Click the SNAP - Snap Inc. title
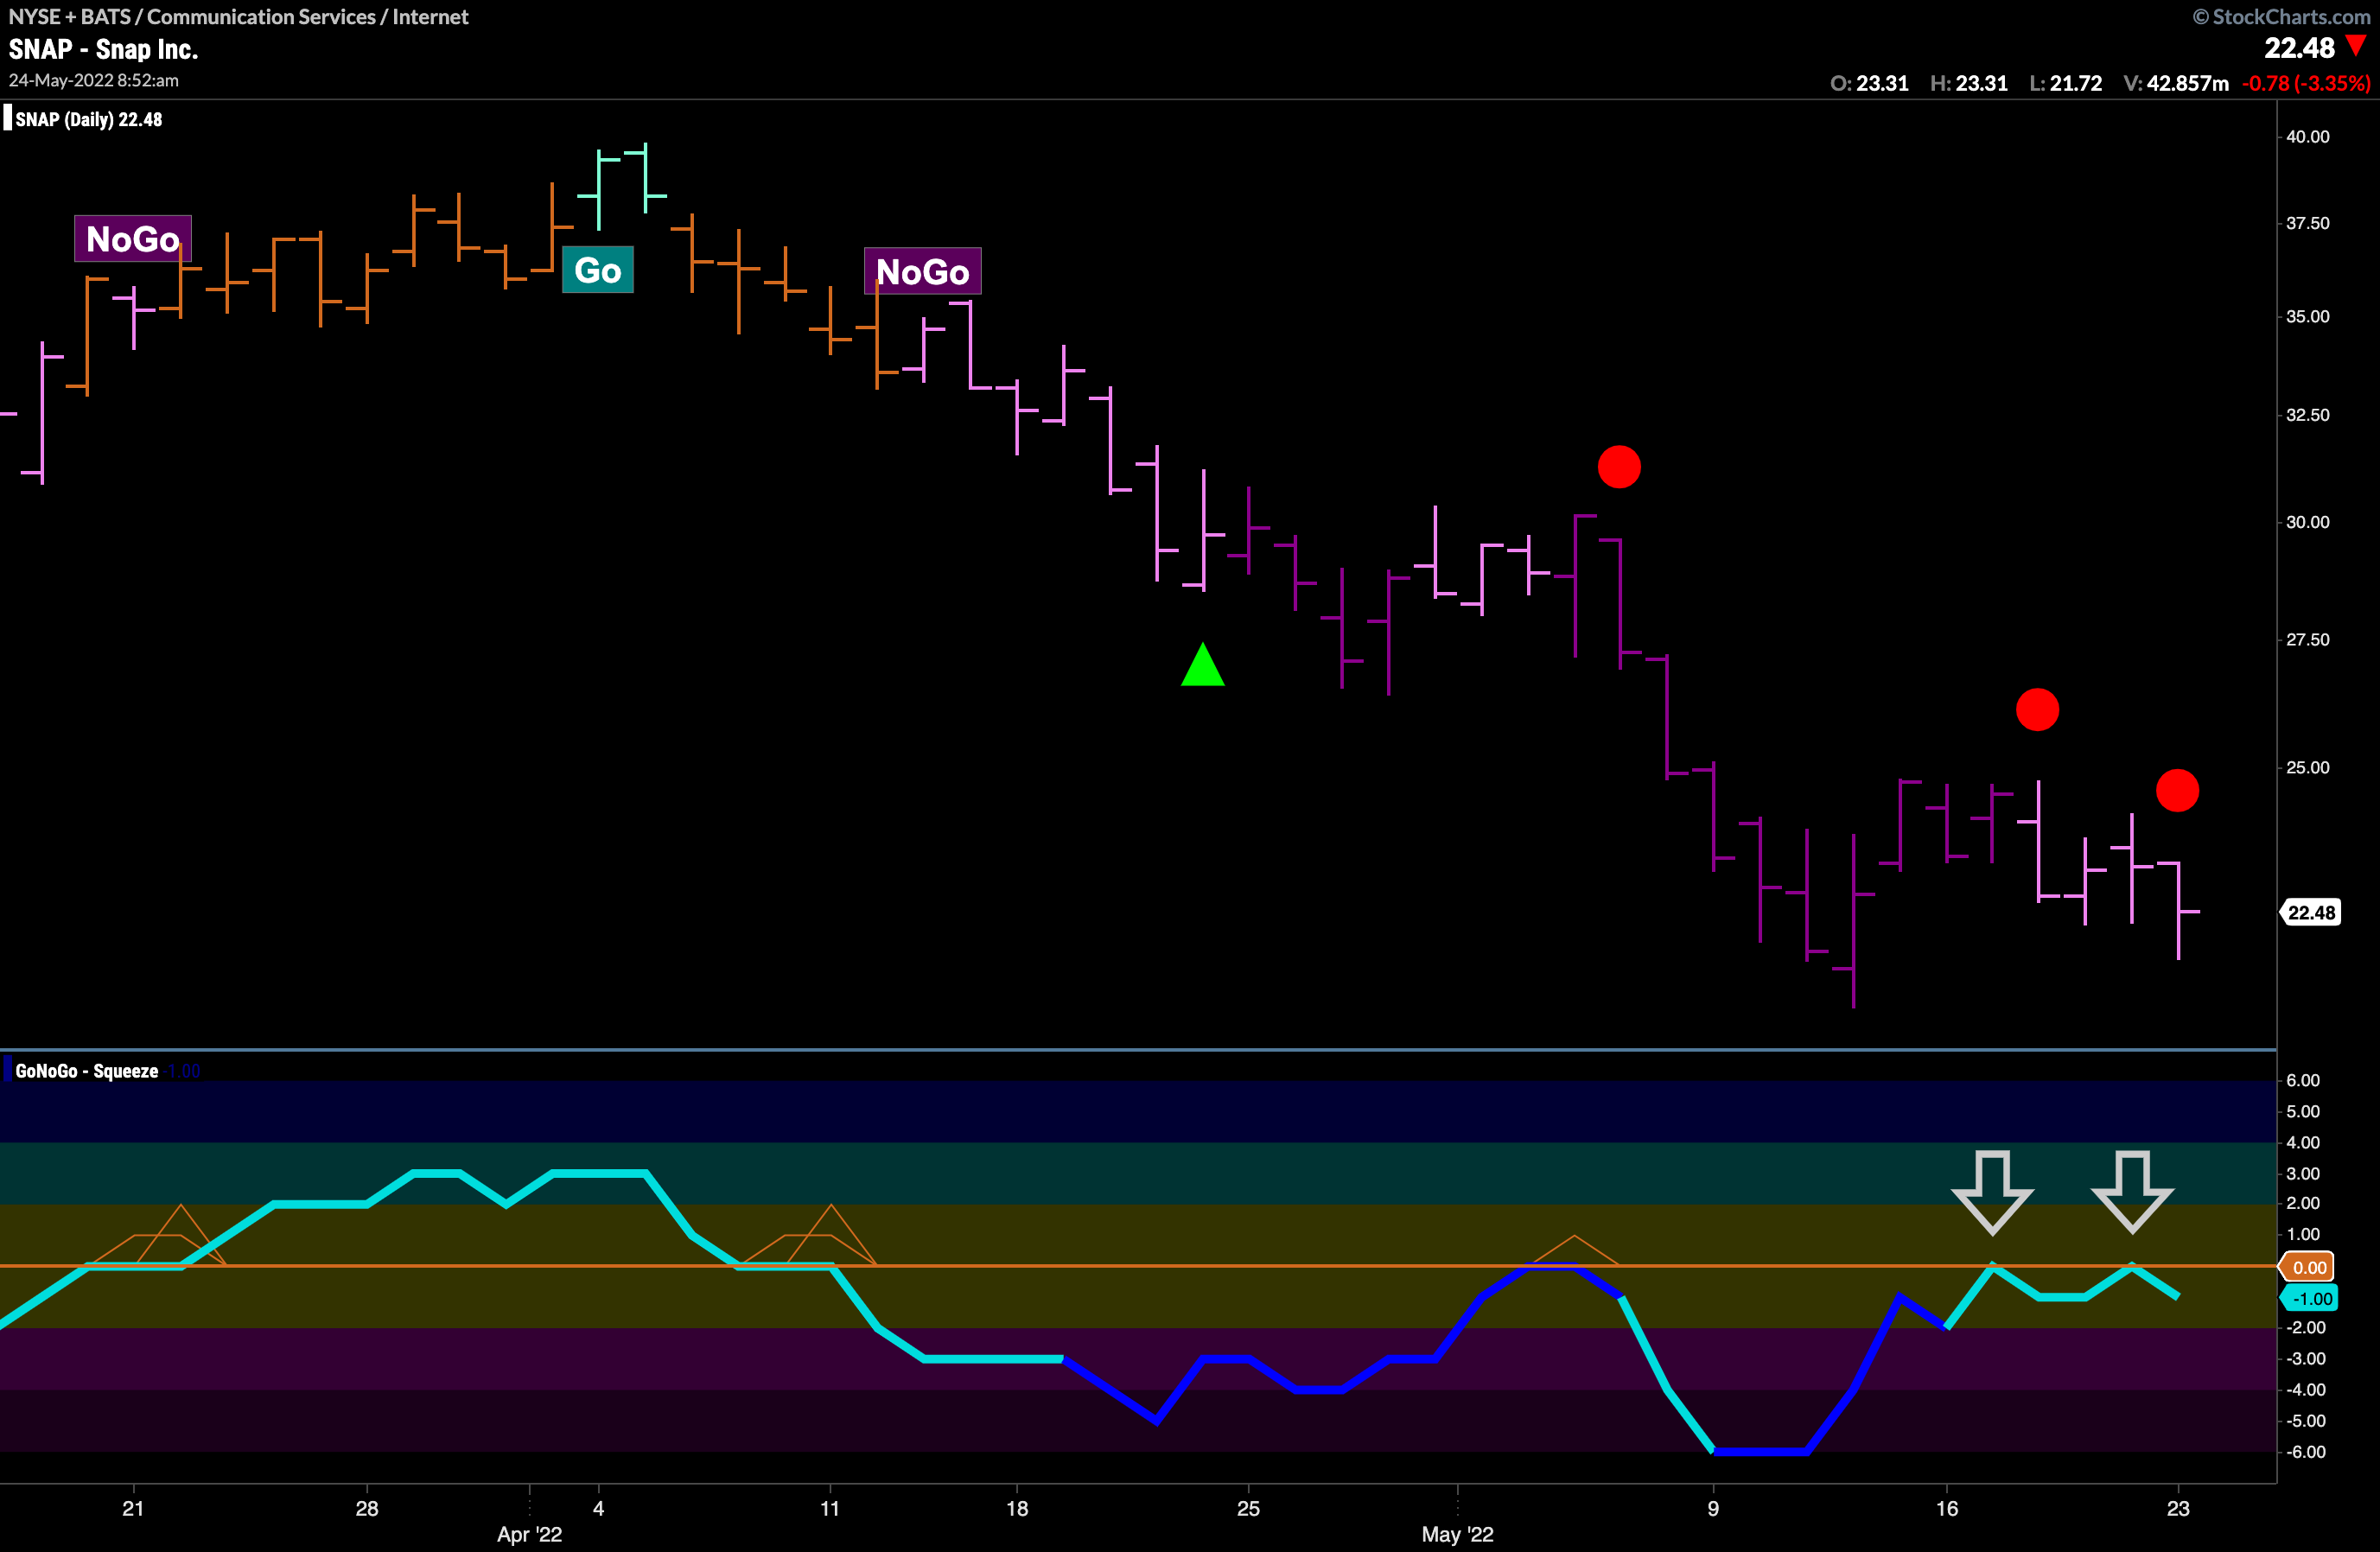Image resolution: width=2380 pixels, height=1552 pixels. click(x=103, y=49)
